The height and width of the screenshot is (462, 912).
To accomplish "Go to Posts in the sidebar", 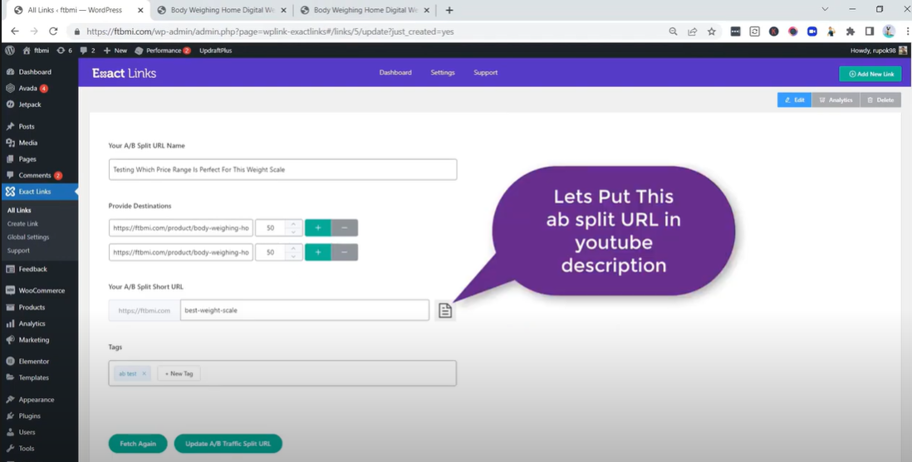I will [27, 126].
